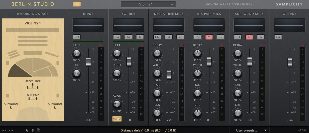Open the Input EQ
The height and width of the screenshot is (133, 309).
coord(77,37)
